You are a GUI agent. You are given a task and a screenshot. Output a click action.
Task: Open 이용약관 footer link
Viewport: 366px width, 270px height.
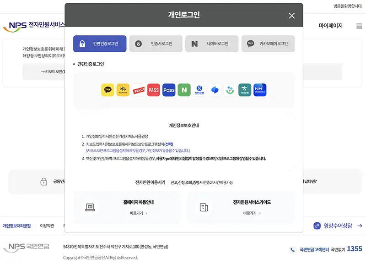coord(47,226)
